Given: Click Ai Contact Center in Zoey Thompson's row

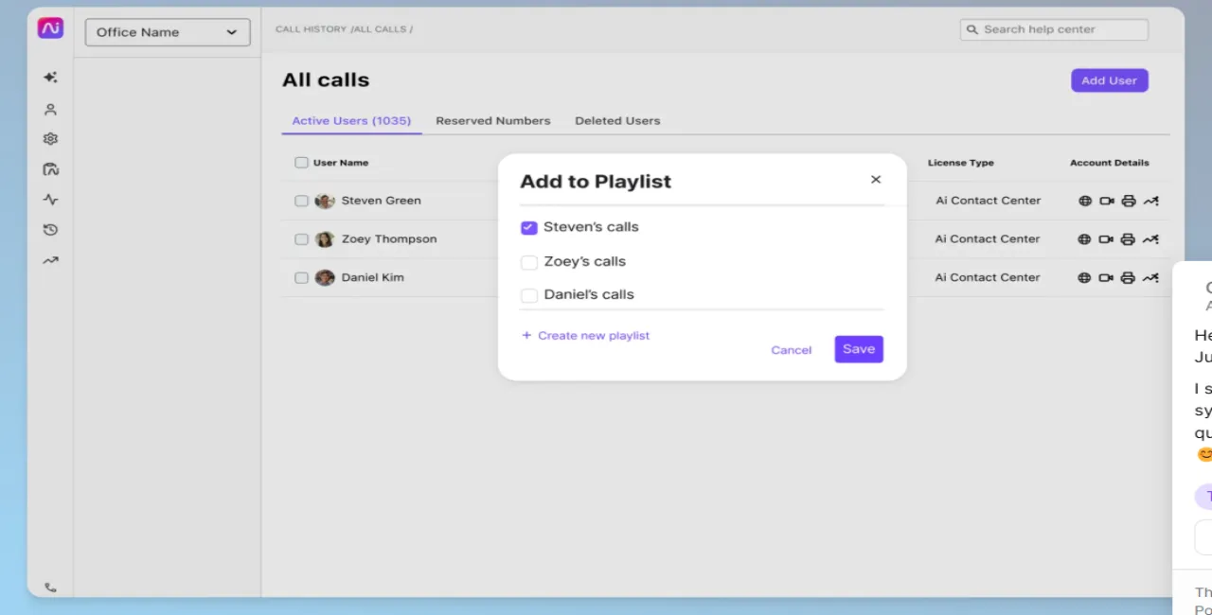Looking at the screenshot, I should (988, 239).
